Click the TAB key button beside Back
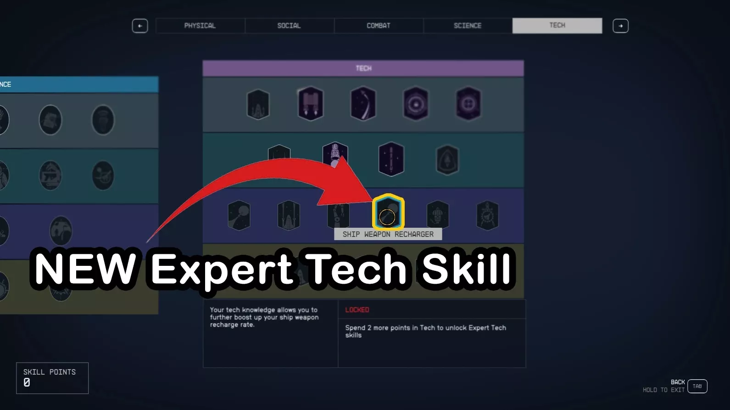Viewport: 730px width, 410px height. coord(697,386)
